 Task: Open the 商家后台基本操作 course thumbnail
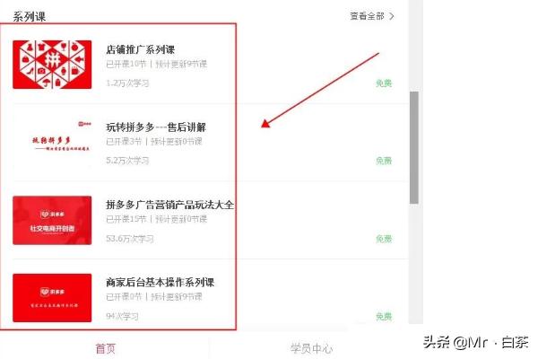pyautogui.click(x=52, y=298)
